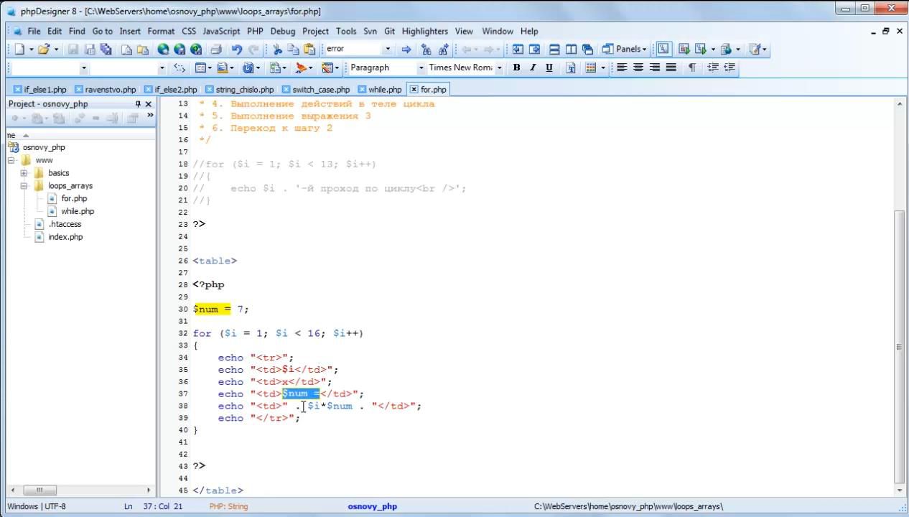The image size is (909, 517).
Task: Select index.php in project tree
Action: (65, 237)
